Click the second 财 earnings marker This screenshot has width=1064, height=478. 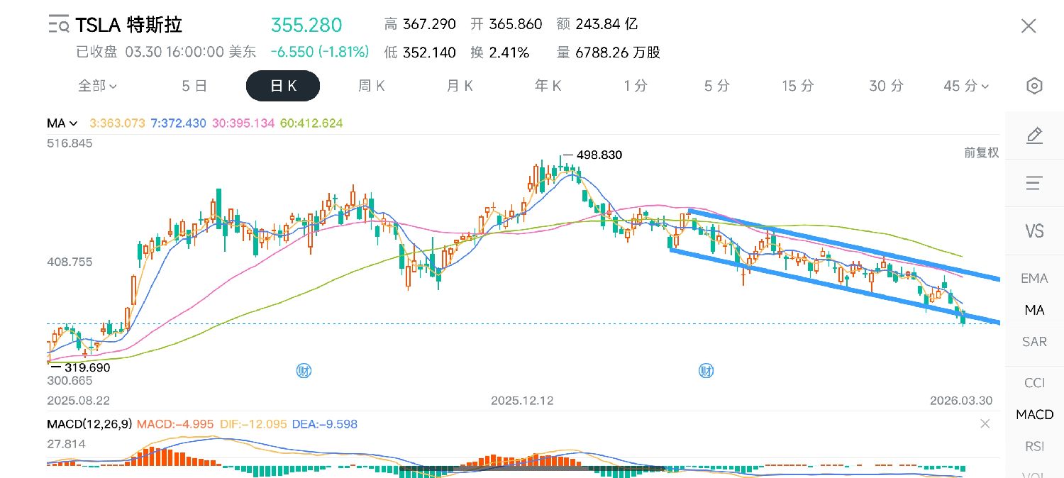[x=706, y=370]
